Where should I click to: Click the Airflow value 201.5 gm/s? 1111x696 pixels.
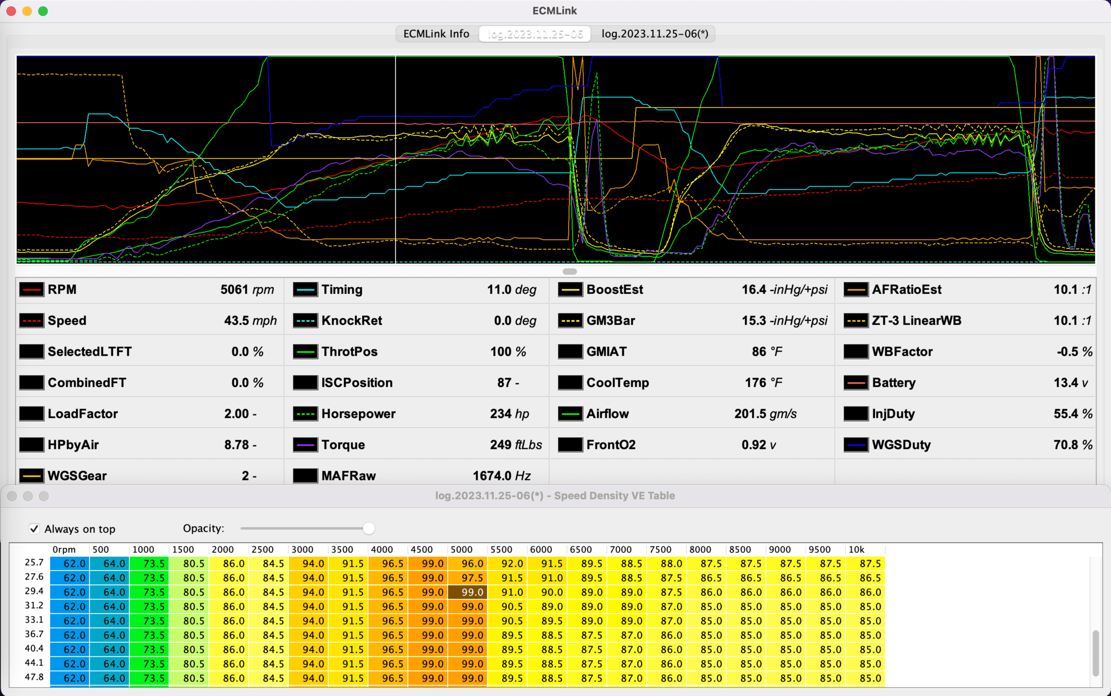tap(765, 414)
